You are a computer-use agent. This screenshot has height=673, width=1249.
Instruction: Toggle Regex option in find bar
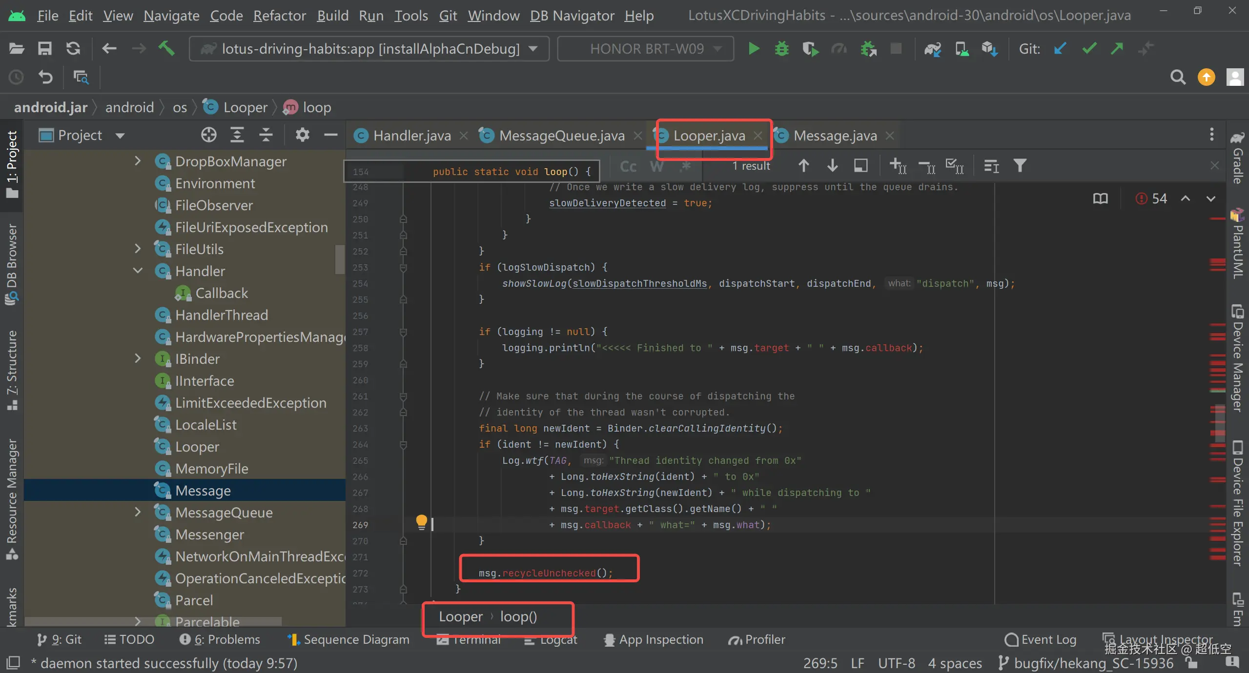click(685, 166)
